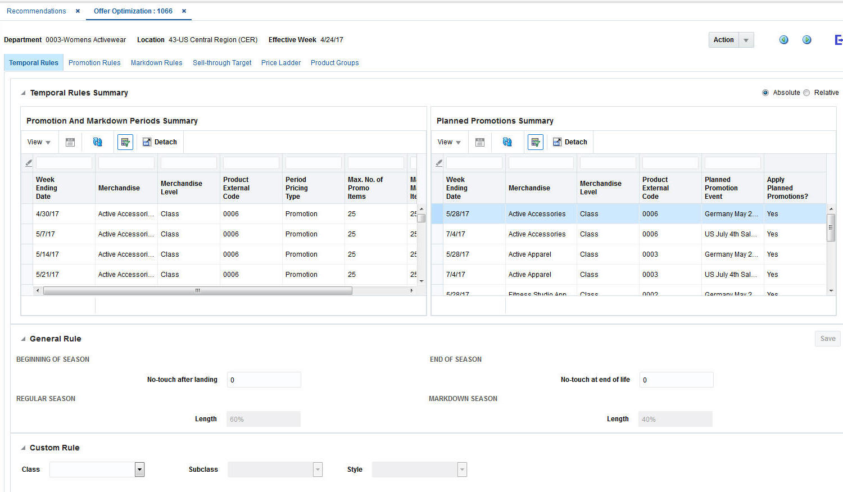Screen dimensions: 843x492
Task: Collapse the Custom Rule section
Action: 23,448
